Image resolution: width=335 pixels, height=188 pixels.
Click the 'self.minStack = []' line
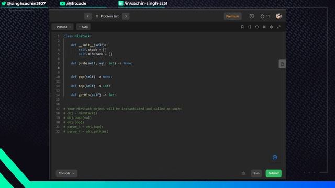coord(95,54)
